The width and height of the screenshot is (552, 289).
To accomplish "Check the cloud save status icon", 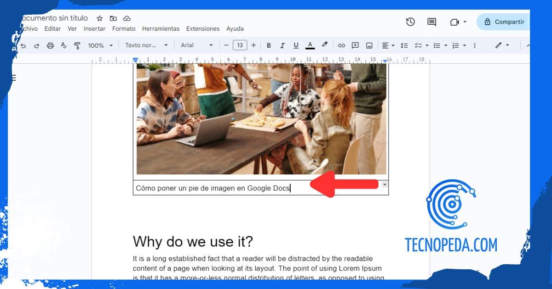I will click(x=127, y=18).
